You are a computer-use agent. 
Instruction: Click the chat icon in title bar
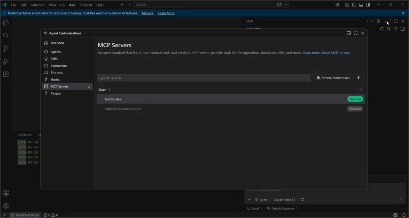click(x=279, y=5)
